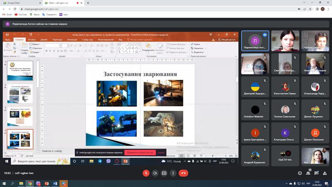Unmute the microphone in Meet controls
Screen dimensions: 332x187
(146, 173)
